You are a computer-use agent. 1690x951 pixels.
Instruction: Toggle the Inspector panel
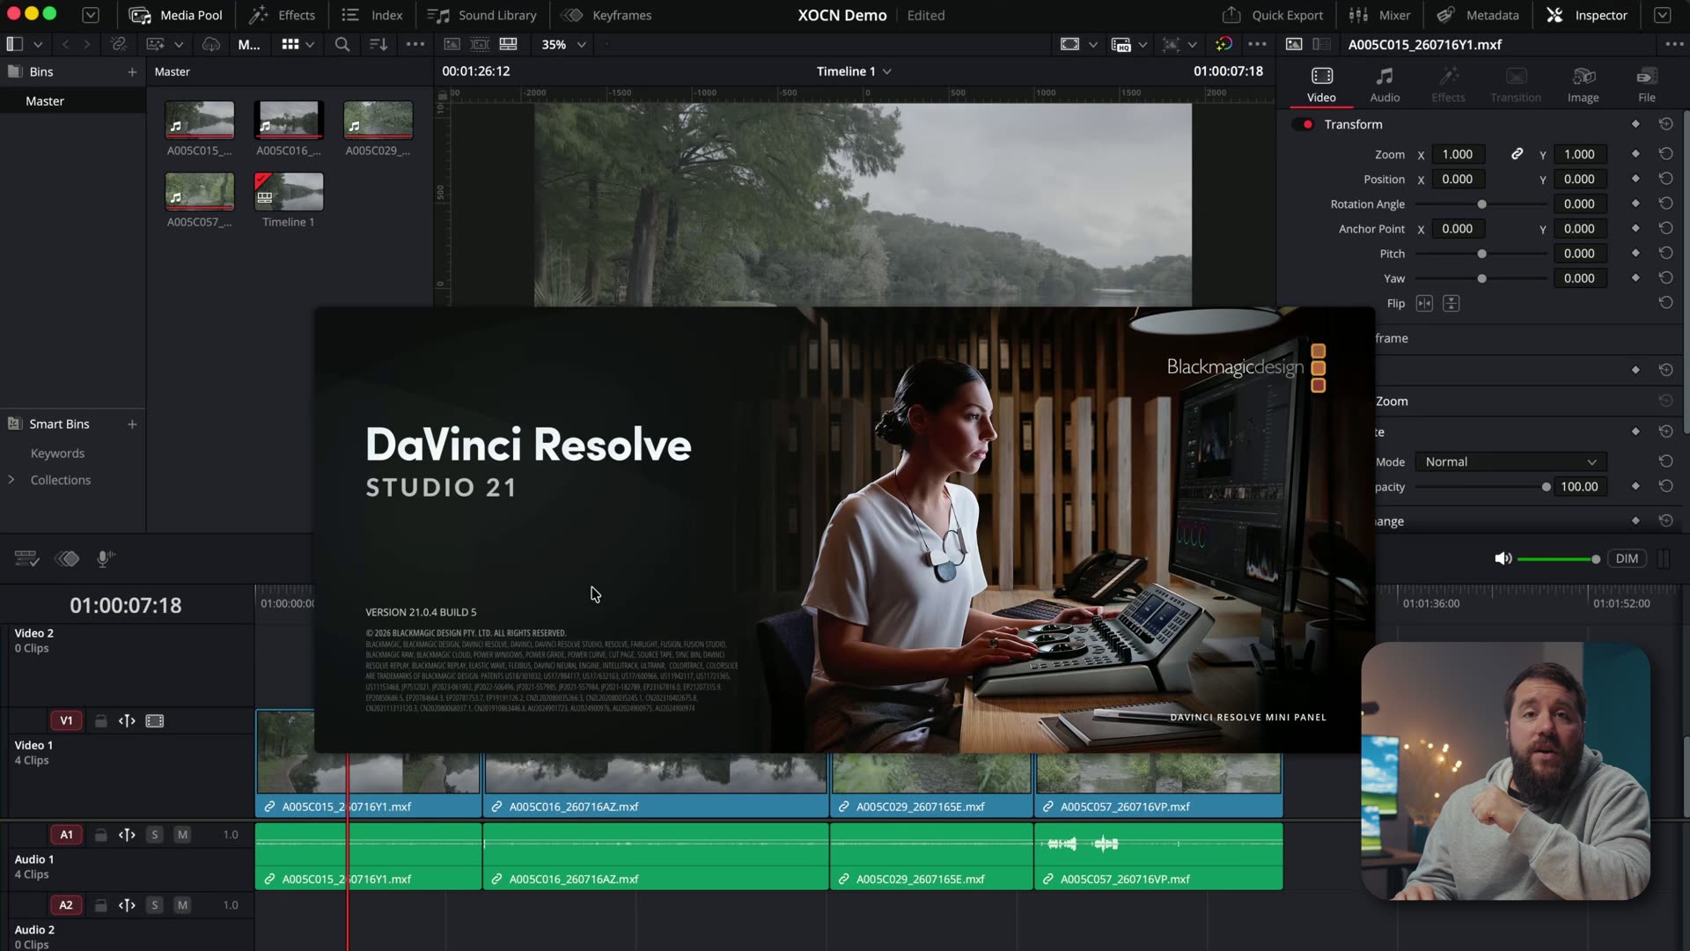1587,15
